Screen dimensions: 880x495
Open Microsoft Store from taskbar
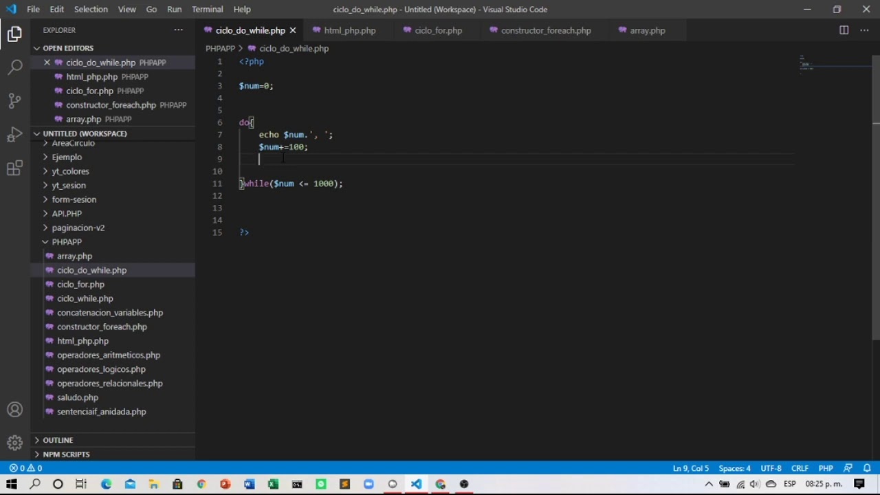click(x=177, y=484)
